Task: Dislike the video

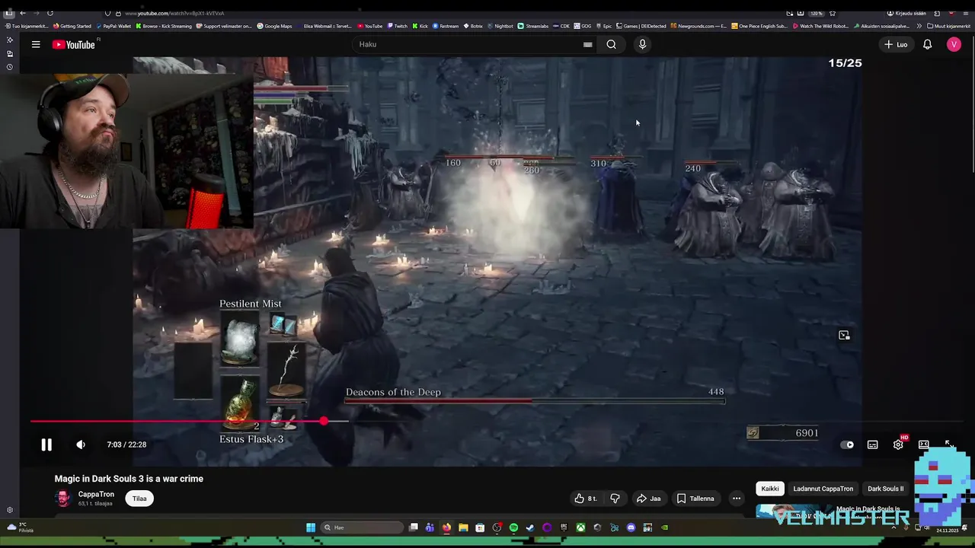Action: click(615, 499)
